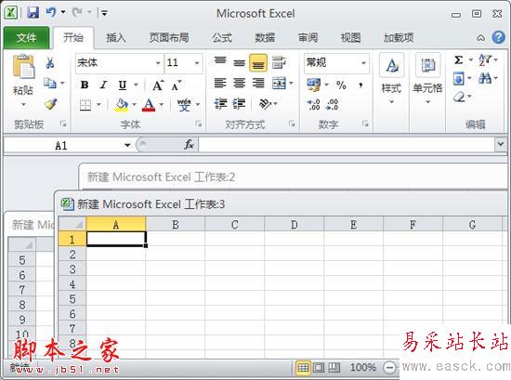Viewport: 511px width, 380px height.
Task: Click the Wrap Text icon
Action: (x=279, y=62)
